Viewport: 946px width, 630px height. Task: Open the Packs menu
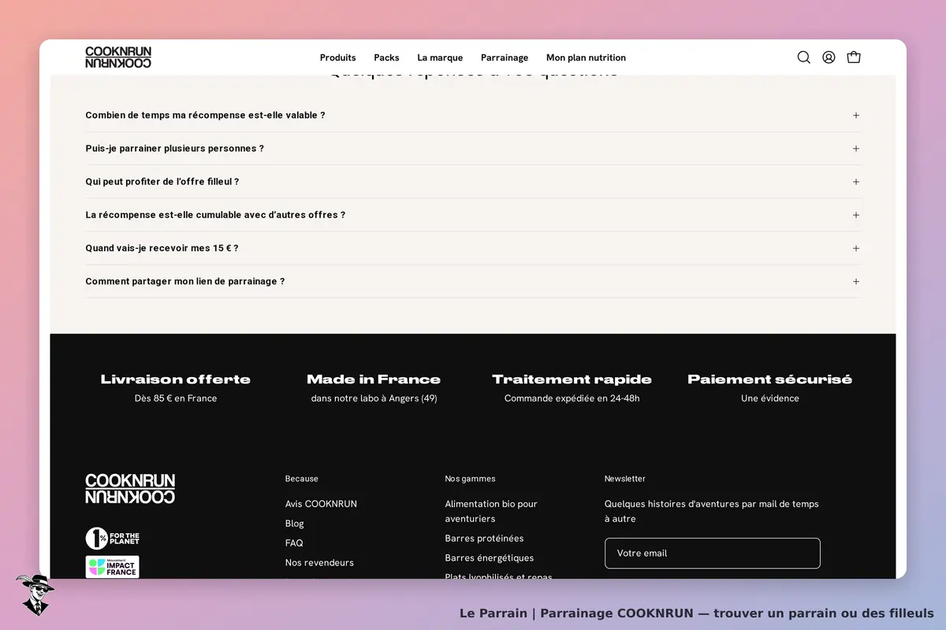(x=386, y=57)
